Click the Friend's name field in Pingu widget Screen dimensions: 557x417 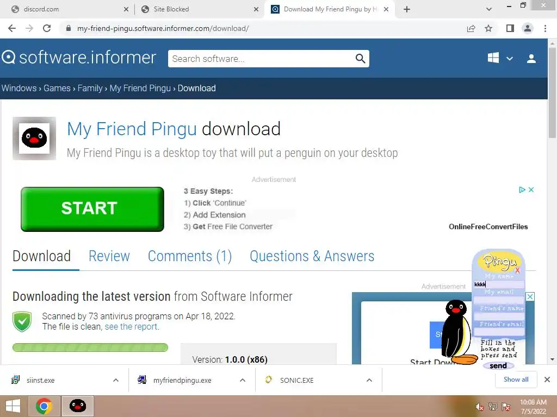click(x=499, y=316)
